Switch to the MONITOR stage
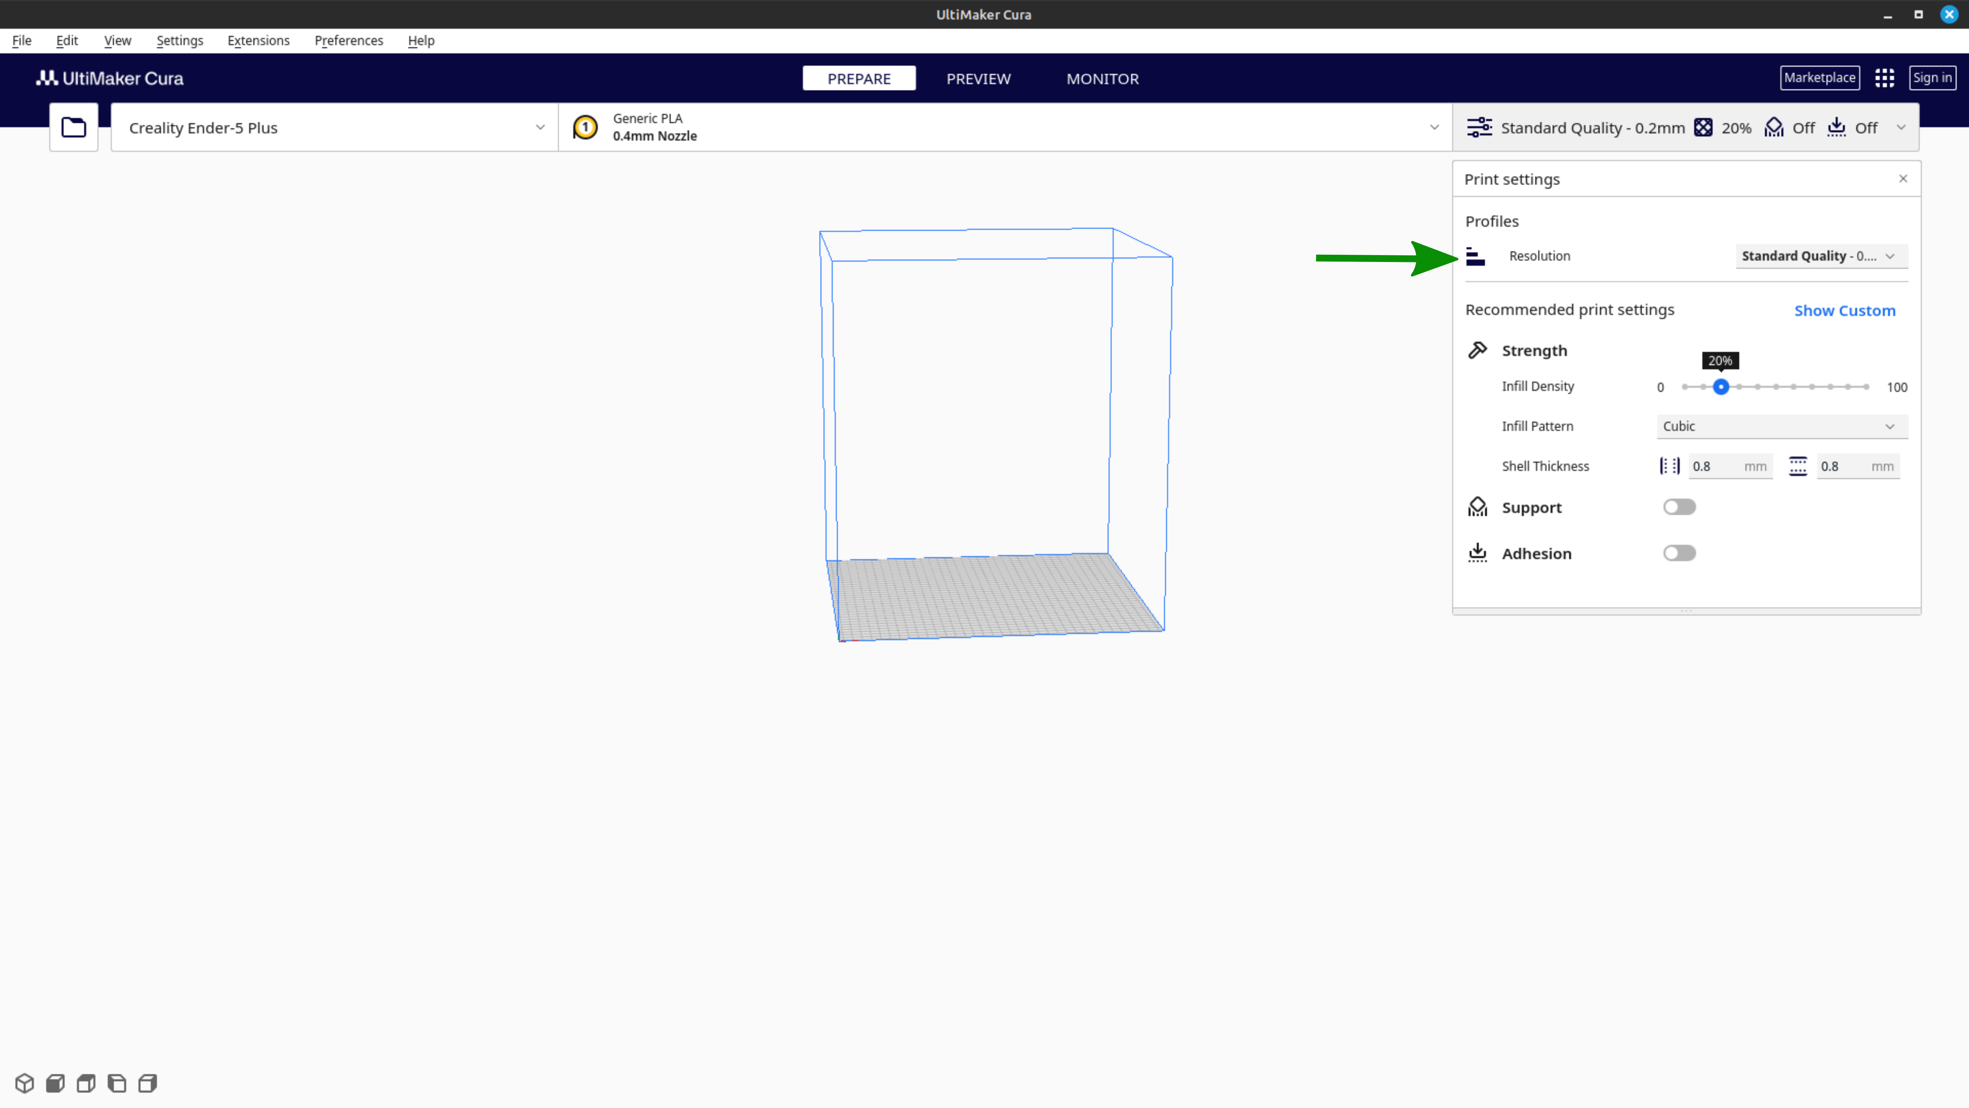 pyautogui.click(x=1102, y=78)
